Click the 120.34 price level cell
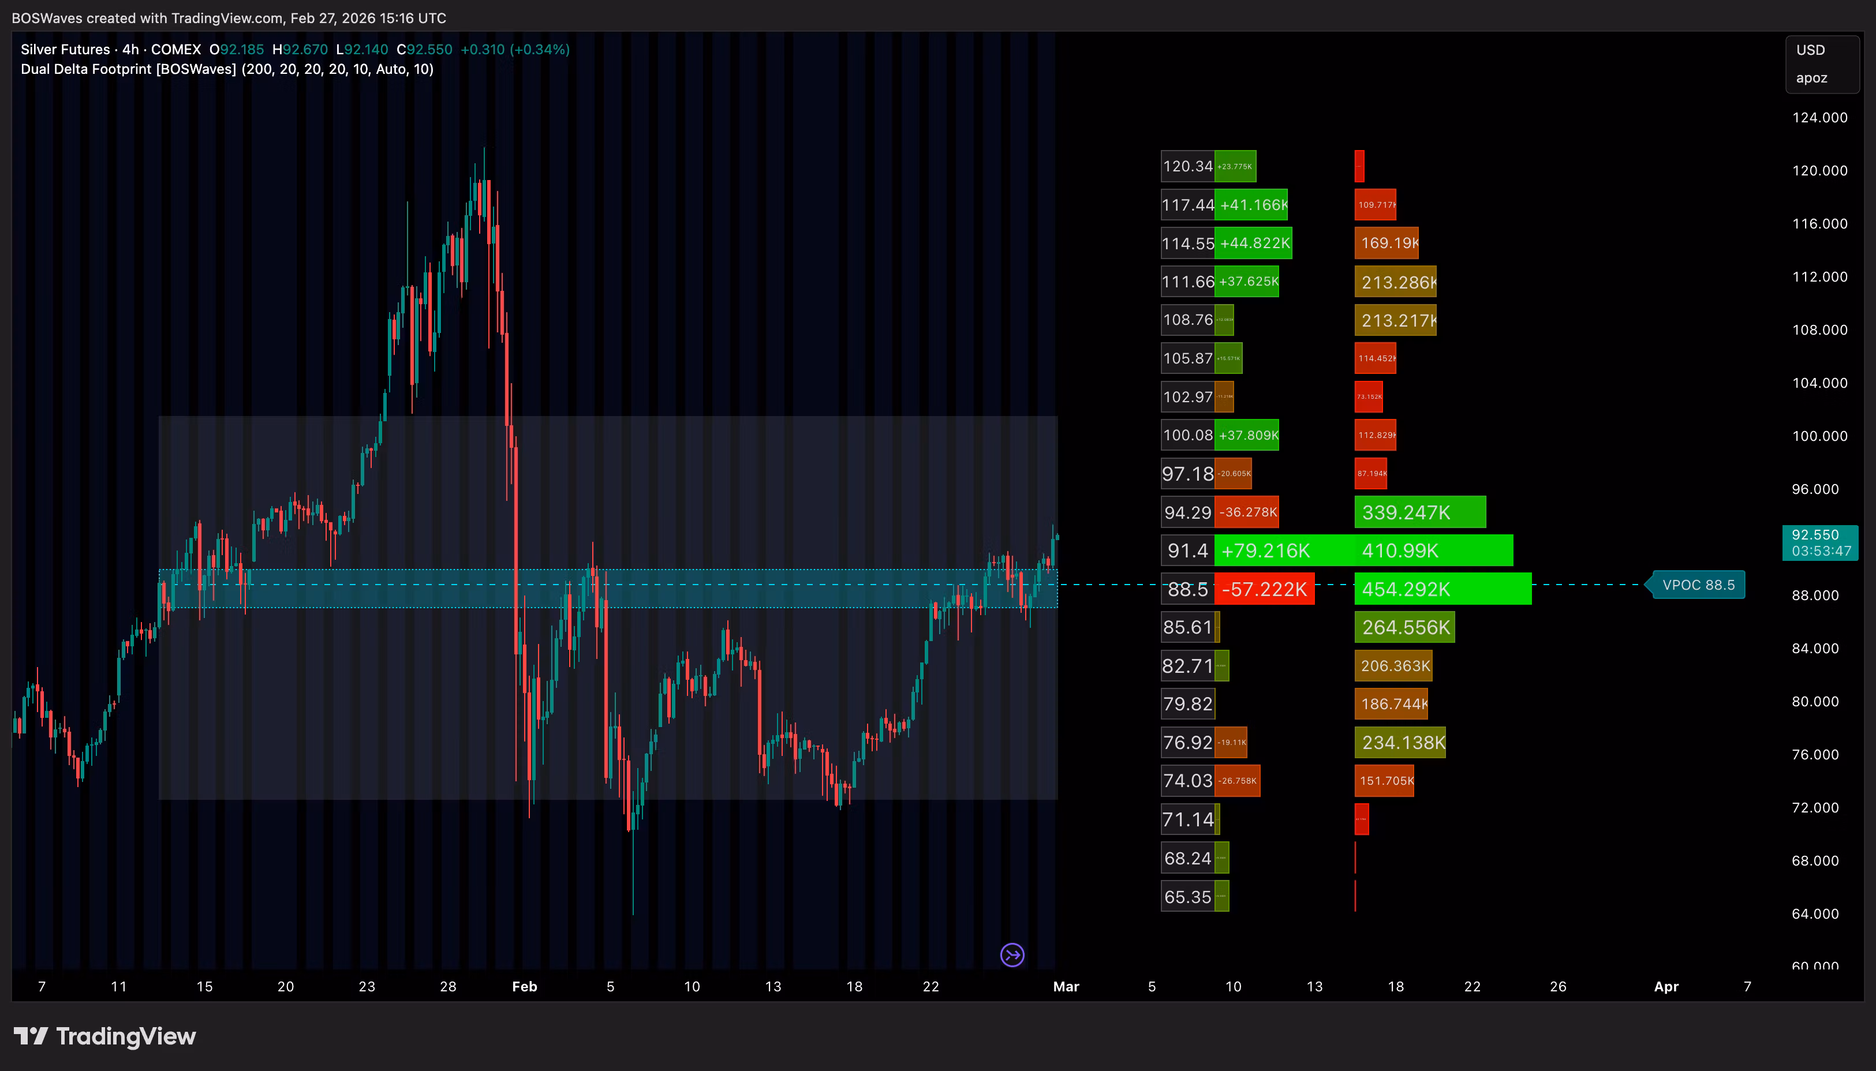 pos(1187,166)
